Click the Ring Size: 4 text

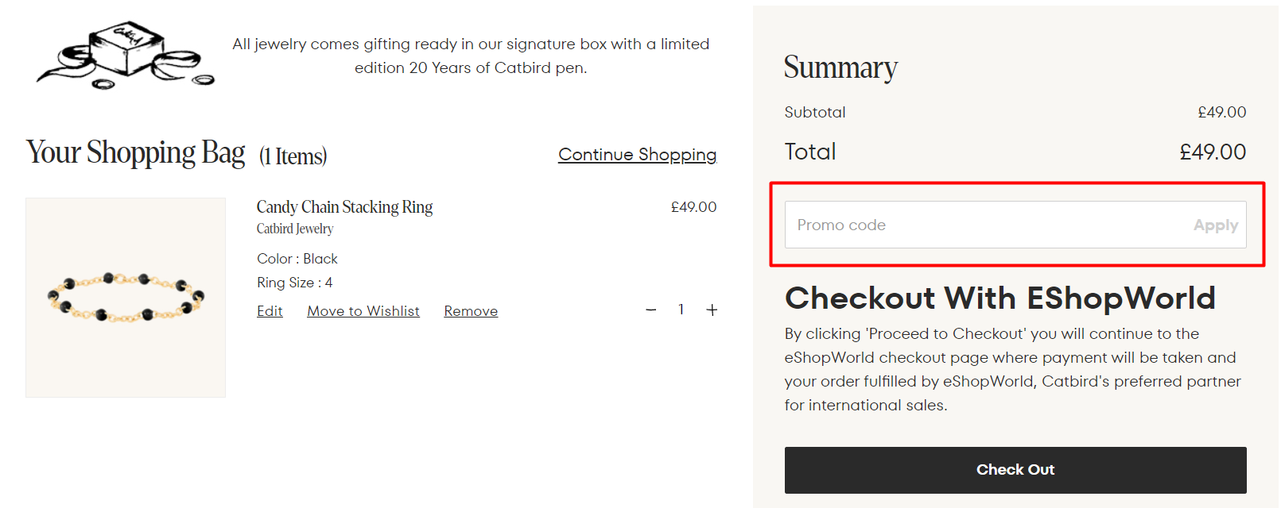pos(295,283)
